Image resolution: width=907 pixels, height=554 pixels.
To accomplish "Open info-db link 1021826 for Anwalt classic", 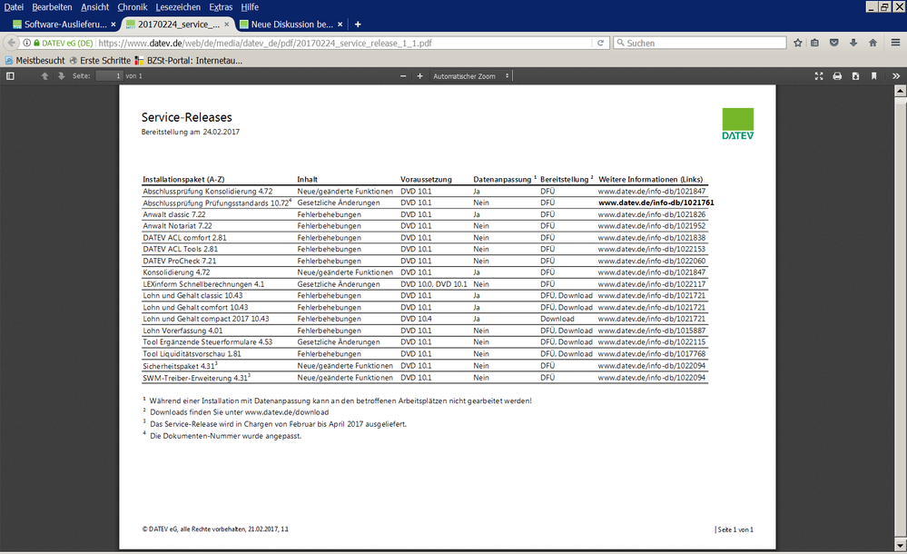I will pos(652,214).
